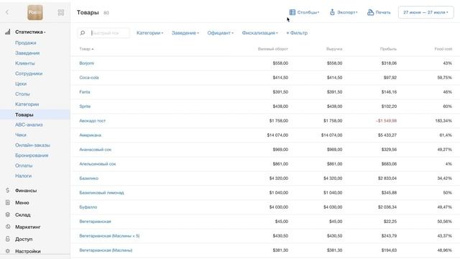Open Оплаты in sidebar
Image resolution: width=460 pixels, height=259 pixels.
[24, 165]
